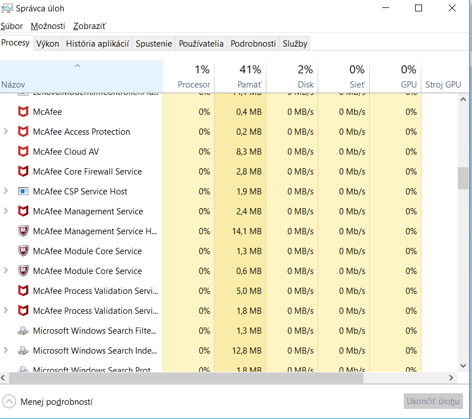Viewport: 472px width, 419px height.
Task: Expand the McAfee Management Service group
Action: (x=6, y=211)
